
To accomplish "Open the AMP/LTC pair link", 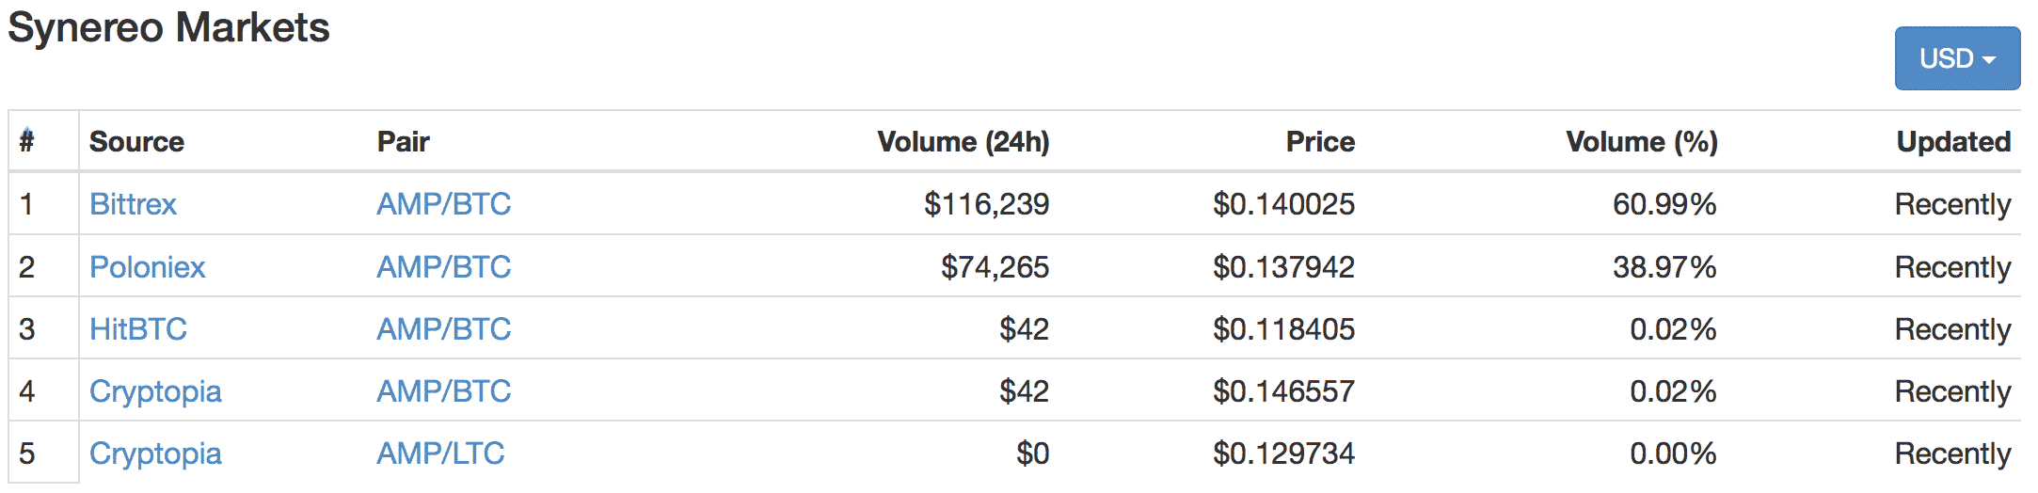I will click(440, 453).
